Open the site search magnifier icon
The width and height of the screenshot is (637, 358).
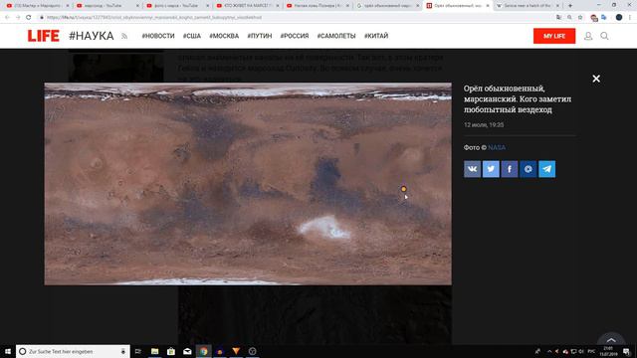[x=604, y=36]
